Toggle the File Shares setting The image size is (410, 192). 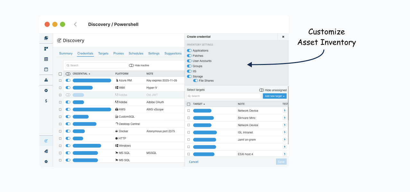196,81
